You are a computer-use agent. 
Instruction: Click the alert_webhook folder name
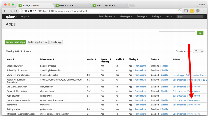47,91
